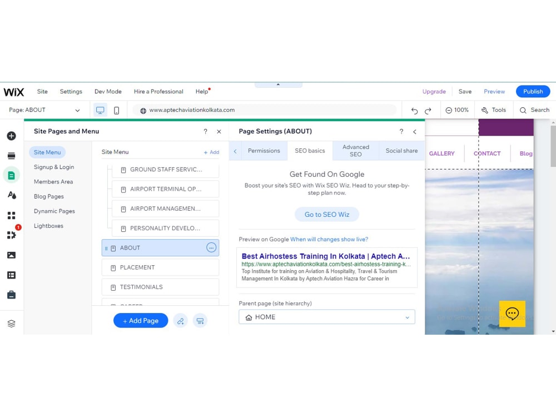This screenshot has width=556, height=417.
Task: Open the Dev Mode menu
Action: coord(108,92)
